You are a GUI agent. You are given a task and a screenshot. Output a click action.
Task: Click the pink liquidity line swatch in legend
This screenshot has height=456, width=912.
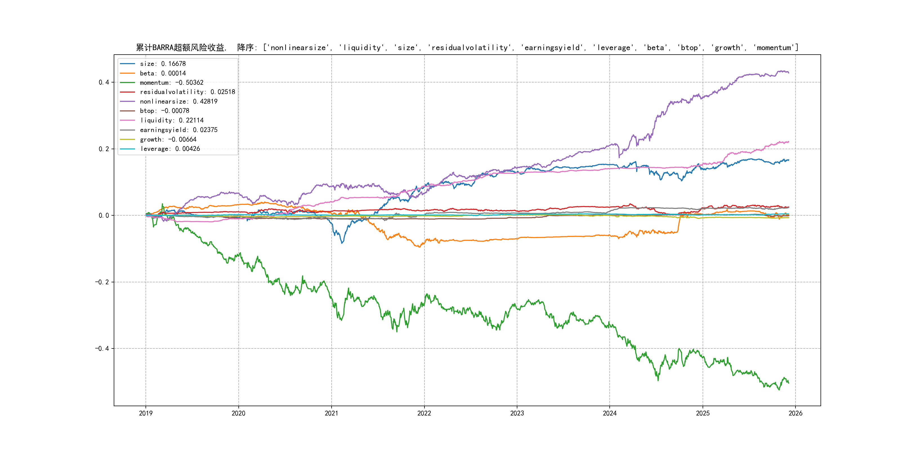point(128,120)
